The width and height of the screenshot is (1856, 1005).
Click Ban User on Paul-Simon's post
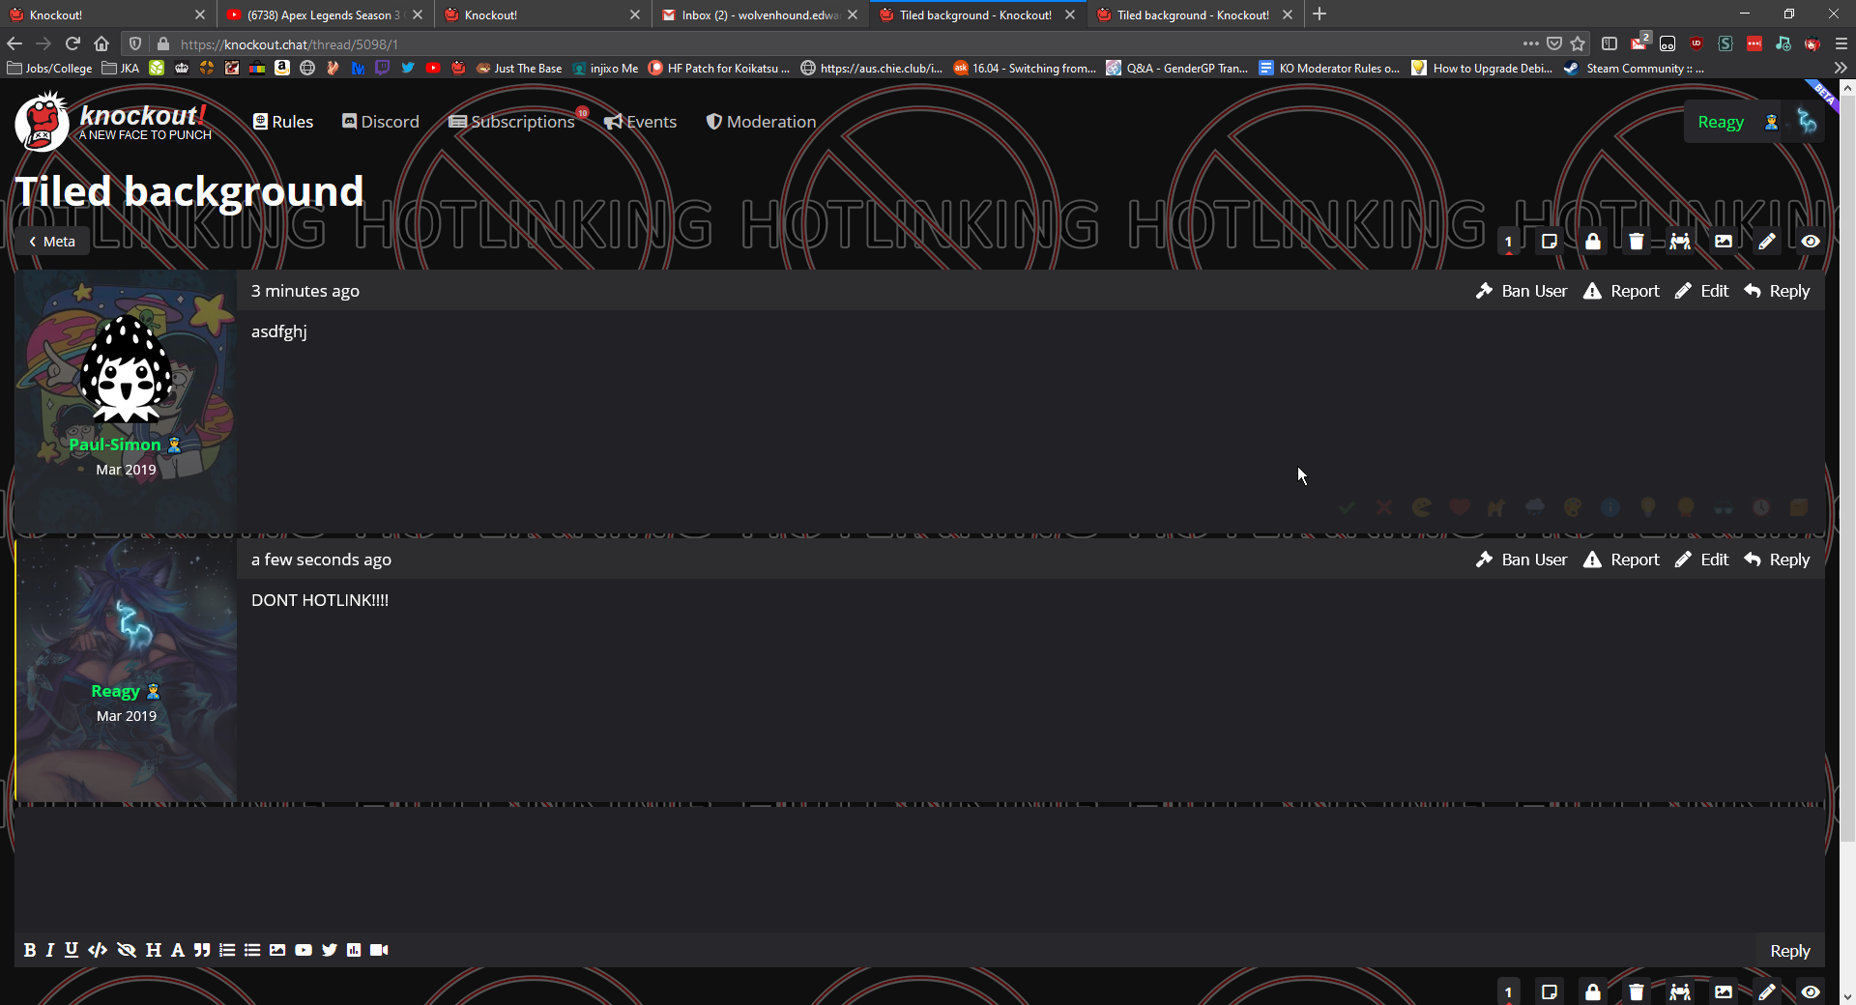pos(1522,291)
